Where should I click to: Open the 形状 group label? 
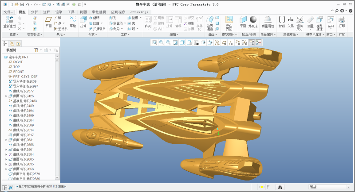(93, 35)
